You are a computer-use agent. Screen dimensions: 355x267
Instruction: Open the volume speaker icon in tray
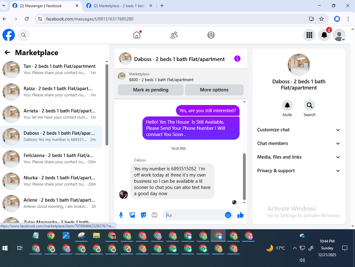click(302, 260)
